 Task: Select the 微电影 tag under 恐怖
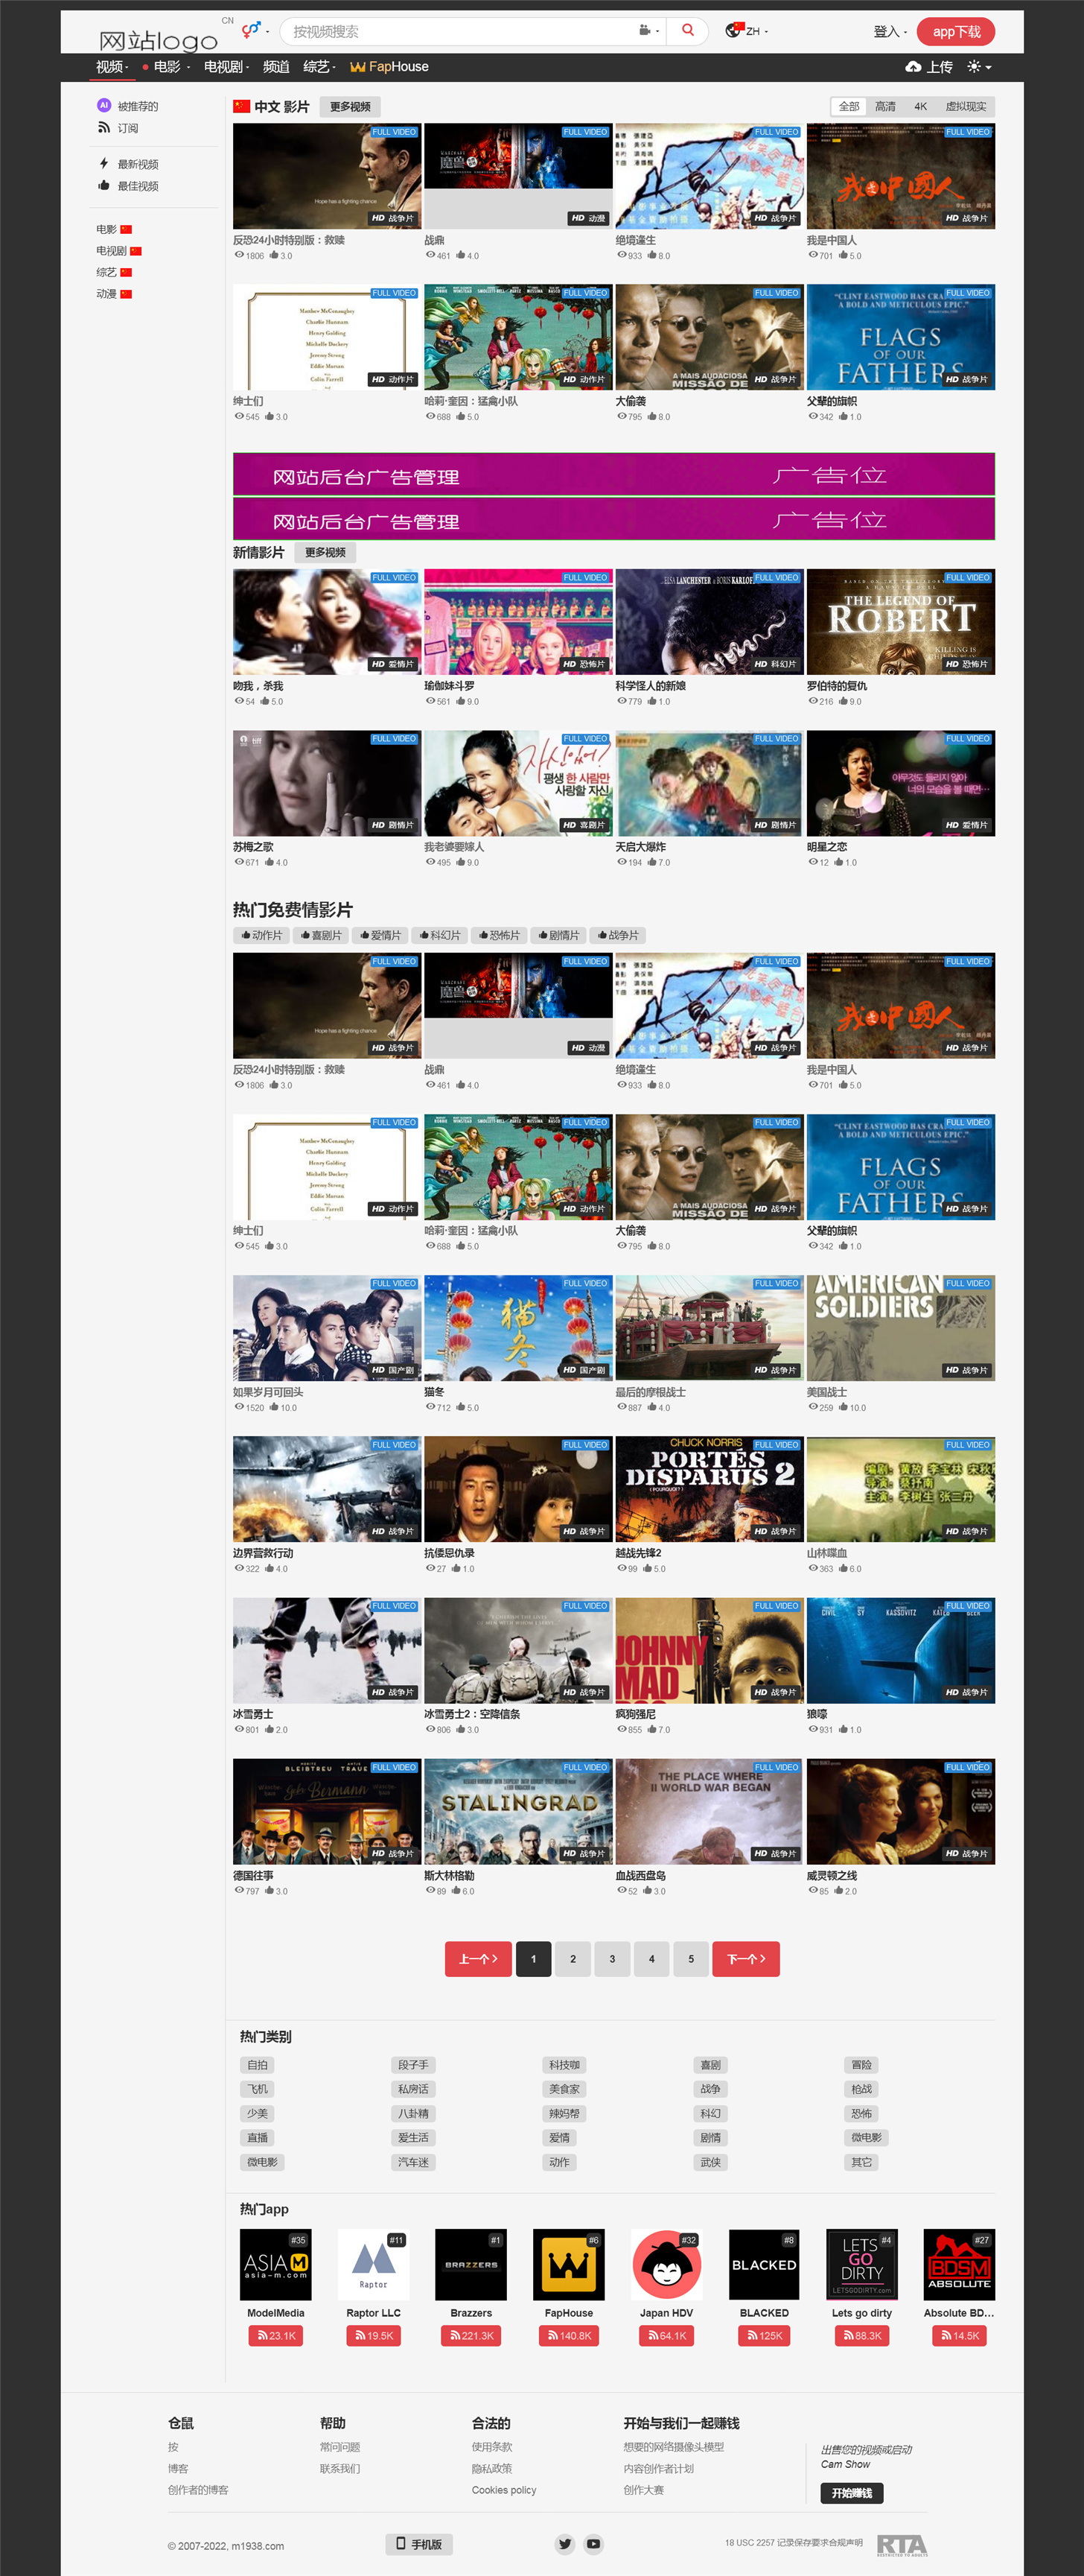coord(866,2138)
